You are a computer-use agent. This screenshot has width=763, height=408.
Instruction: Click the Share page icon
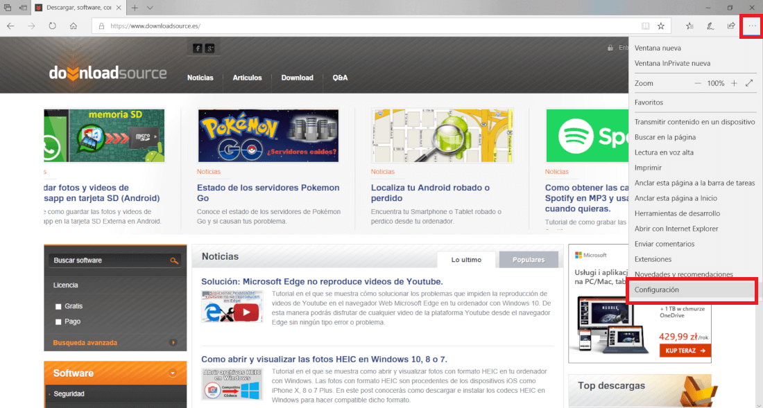731,26
